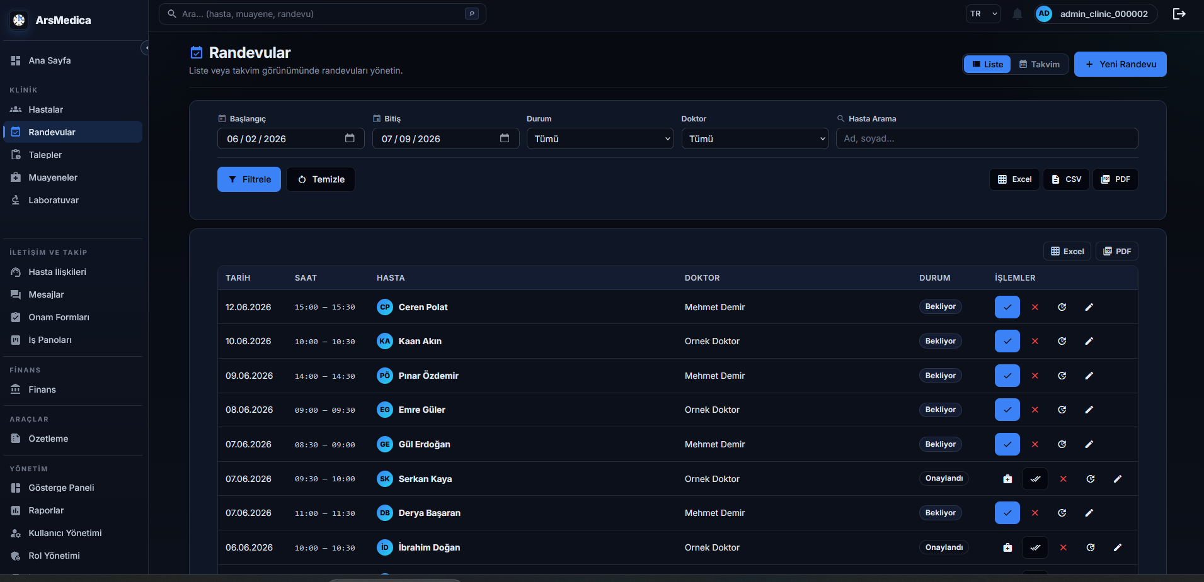Open Muayeneler page

pos(72,177)
